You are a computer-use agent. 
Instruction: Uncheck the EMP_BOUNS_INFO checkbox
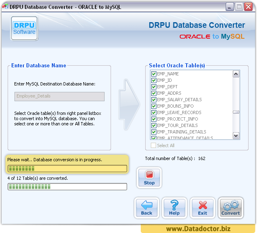point(154,106)
